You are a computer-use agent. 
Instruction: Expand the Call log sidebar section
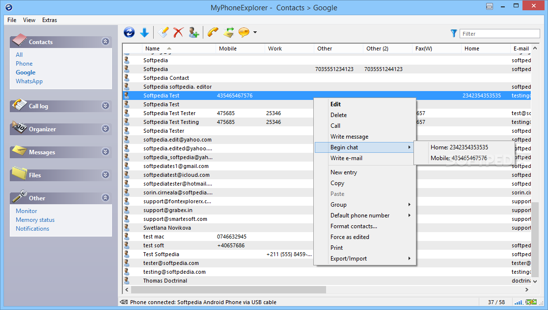tap(105, 106)
